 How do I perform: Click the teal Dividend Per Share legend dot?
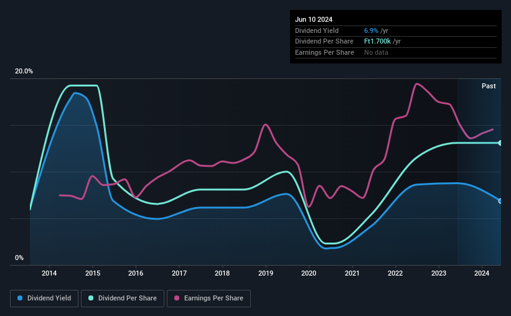click(91, 298)
